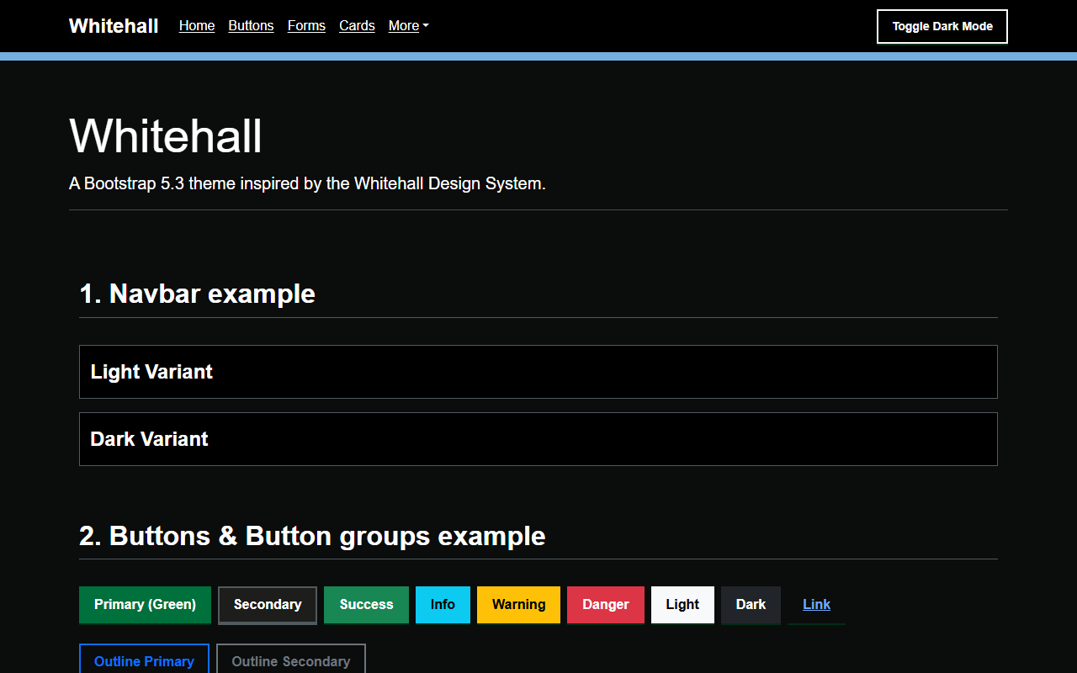The height and width of the screenshot is (673, 1077).
Task: Open the Buttons nav link
Action: point(251,26)
